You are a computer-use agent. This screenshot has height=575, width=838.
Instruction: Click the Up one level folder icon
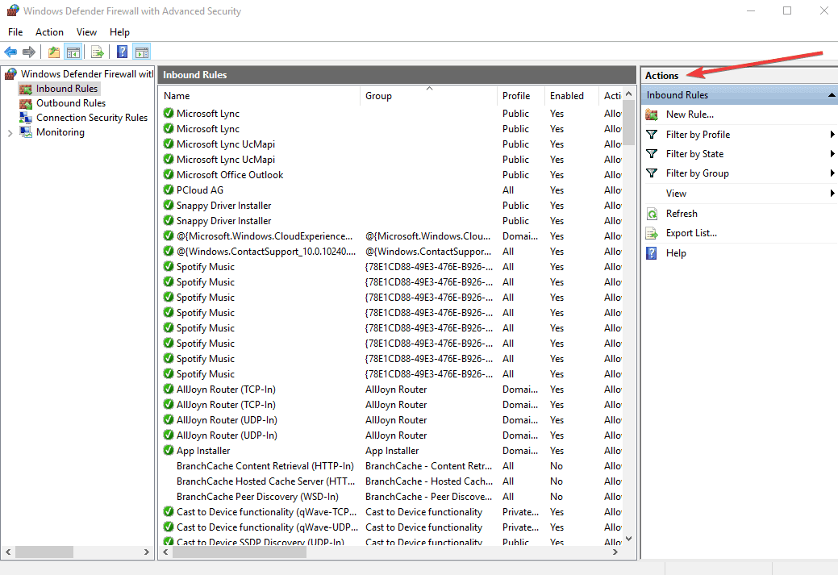click(54, 52)
